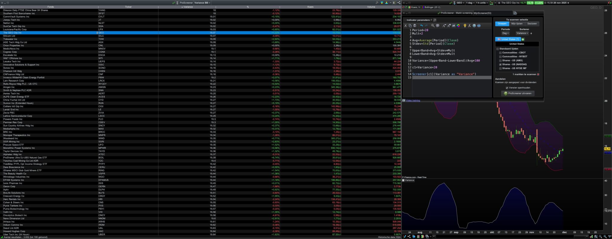The height and width of the screenshot is (239, 612).
Task: Undo the last code edit
Action: click(422, 26)
